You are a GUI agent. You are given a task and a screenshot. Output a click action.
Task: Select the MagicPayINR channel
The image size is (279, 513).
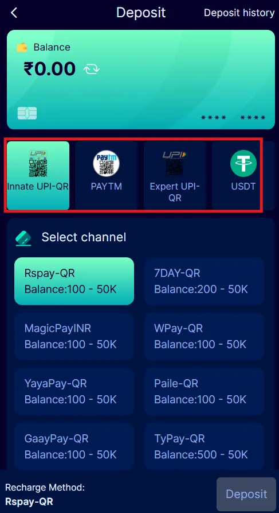tap(74, 336)
